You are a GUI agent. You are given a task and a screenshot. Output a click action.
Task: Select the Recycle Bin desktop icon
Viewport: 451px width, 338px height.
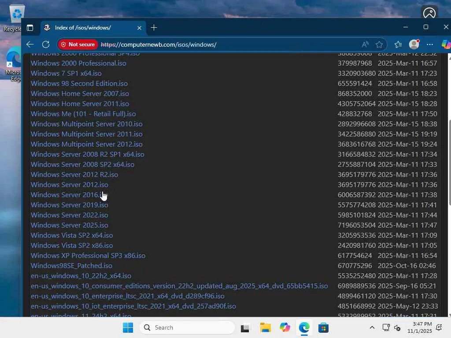click(x=13, y=18)
